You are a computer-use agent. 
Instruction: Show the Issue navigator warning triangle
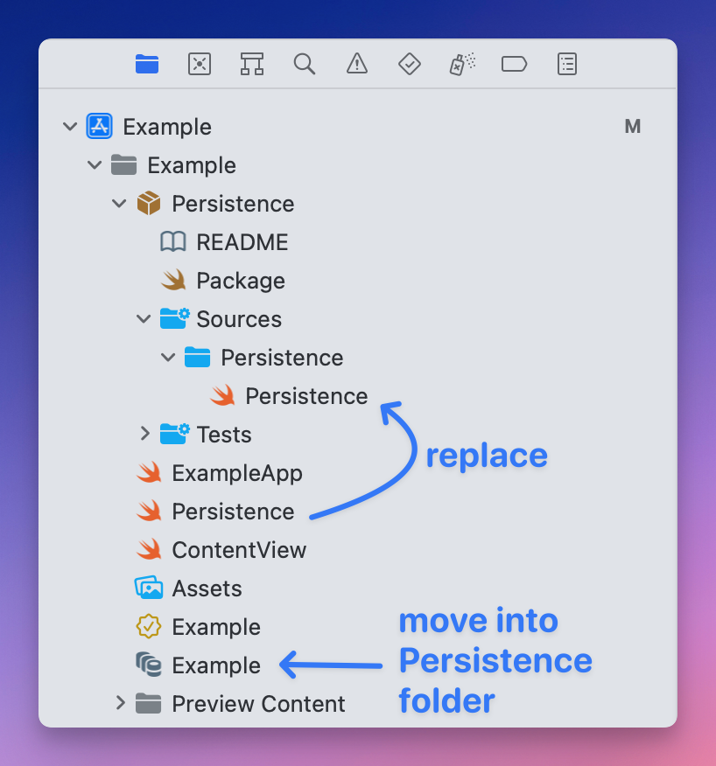click(356, 64)
